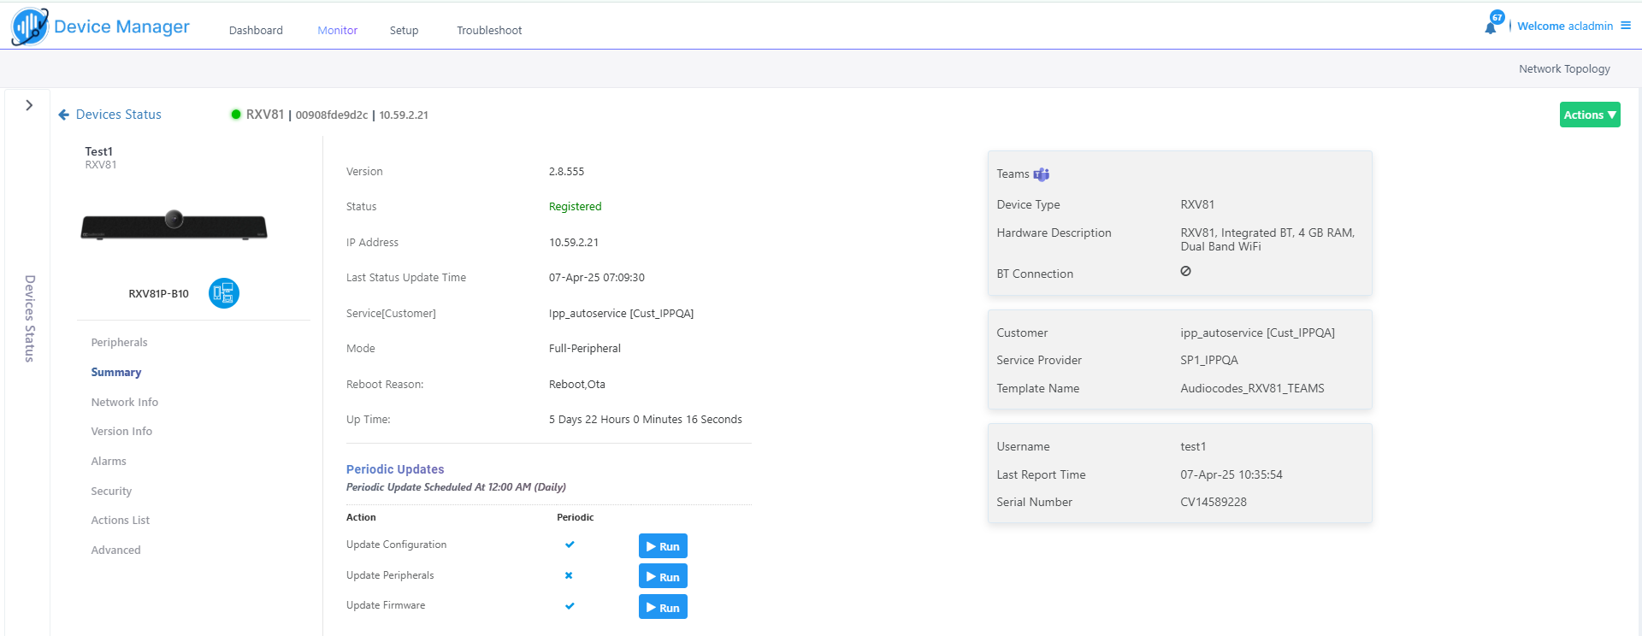Click the username value test1
The height and width of the screenshot is (636, 1642).
[x=1193, y=447]
